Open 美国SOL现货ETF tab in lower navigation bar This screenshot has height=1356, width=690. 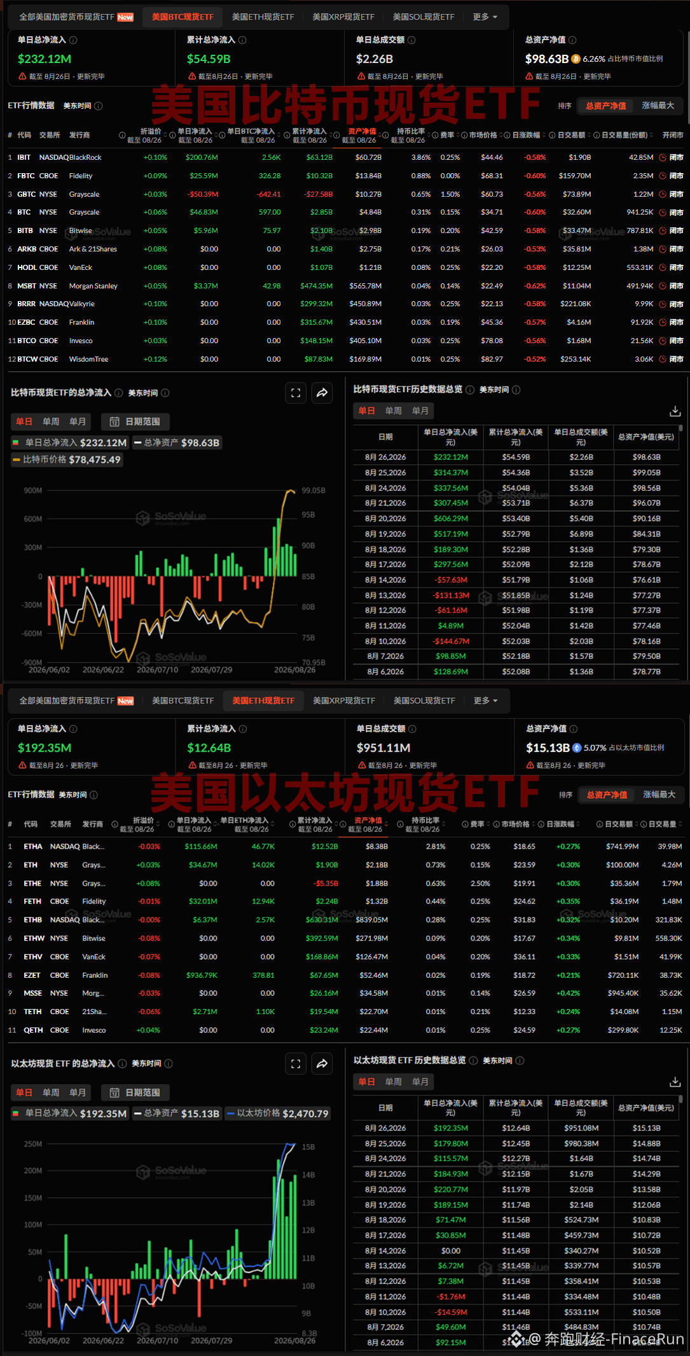pyautogui.click(x=424, y=701)
